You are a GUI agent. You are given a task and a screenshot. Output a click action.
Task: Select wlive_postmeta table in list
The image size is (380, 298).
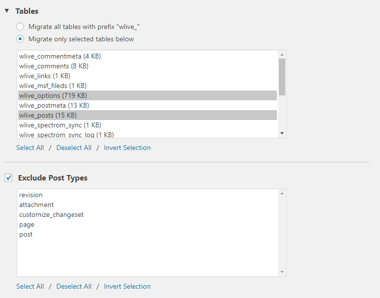click(x=54, y=105)
